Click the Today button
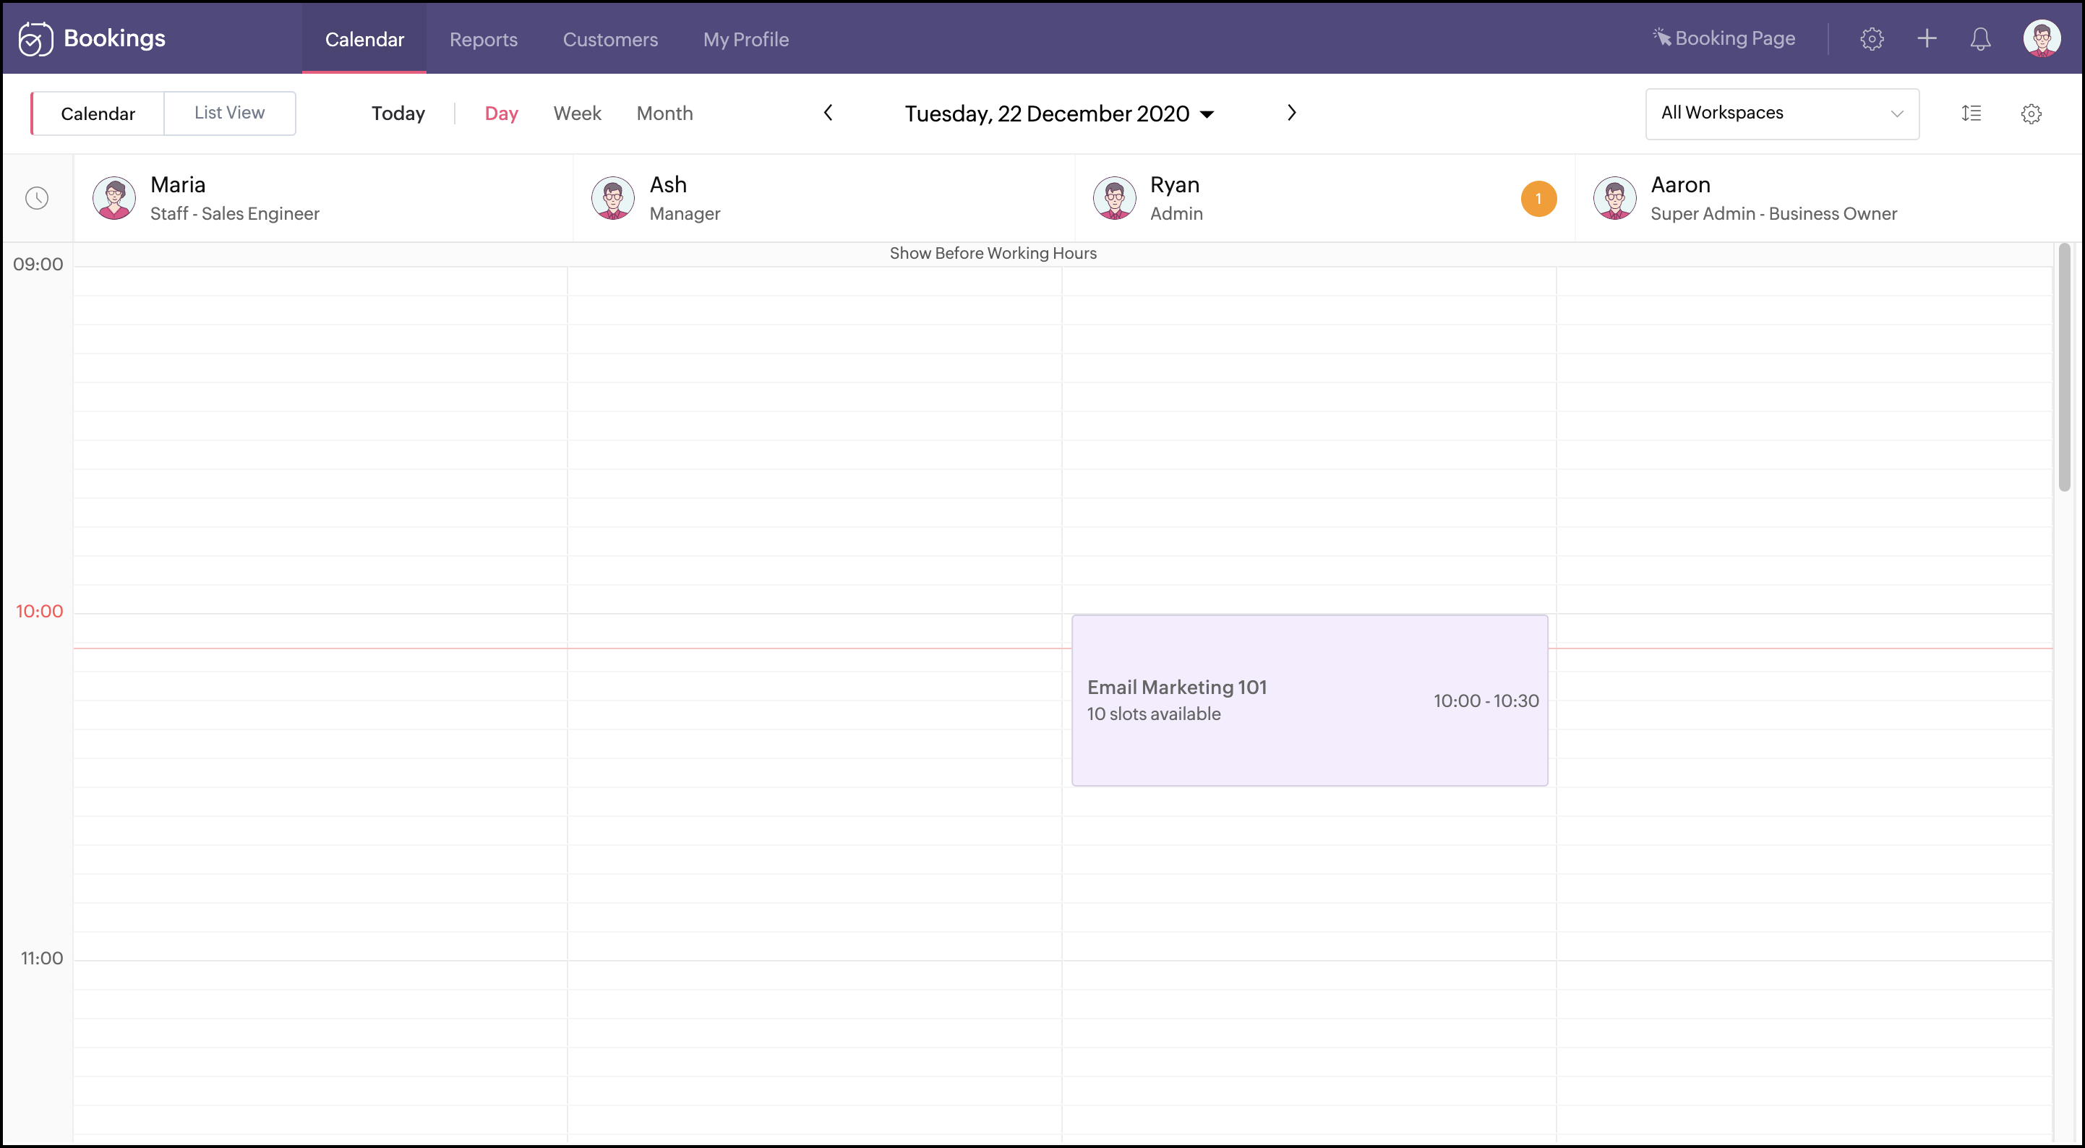Image resolution: width=2085 pixels, height=1148 pixels. 398,113
